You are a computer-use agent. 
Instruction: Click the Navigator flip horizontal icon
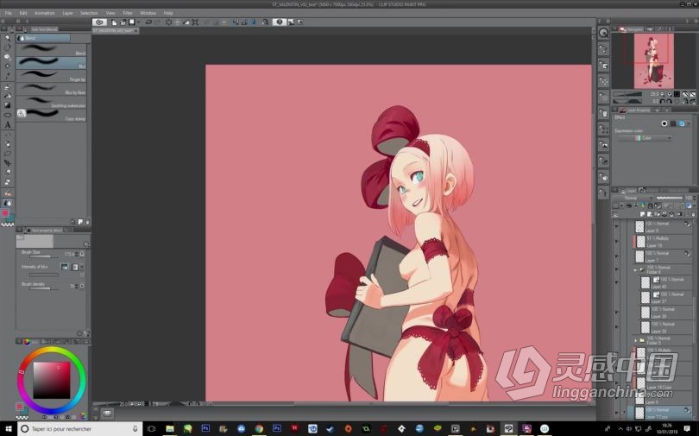(x=686, y=94)
